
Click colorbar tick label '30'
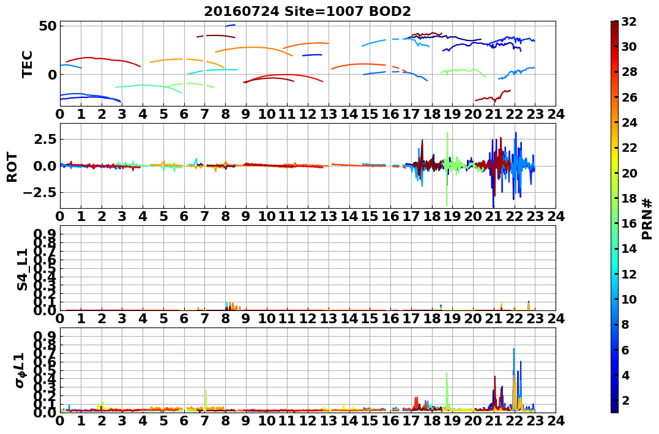click(629, 47)
